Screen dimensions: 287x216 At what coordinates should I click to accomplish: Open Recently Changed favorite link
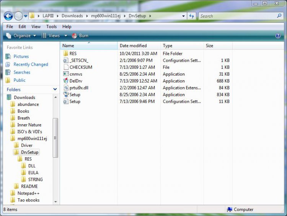pyautogui.click(x=31, y=64)
